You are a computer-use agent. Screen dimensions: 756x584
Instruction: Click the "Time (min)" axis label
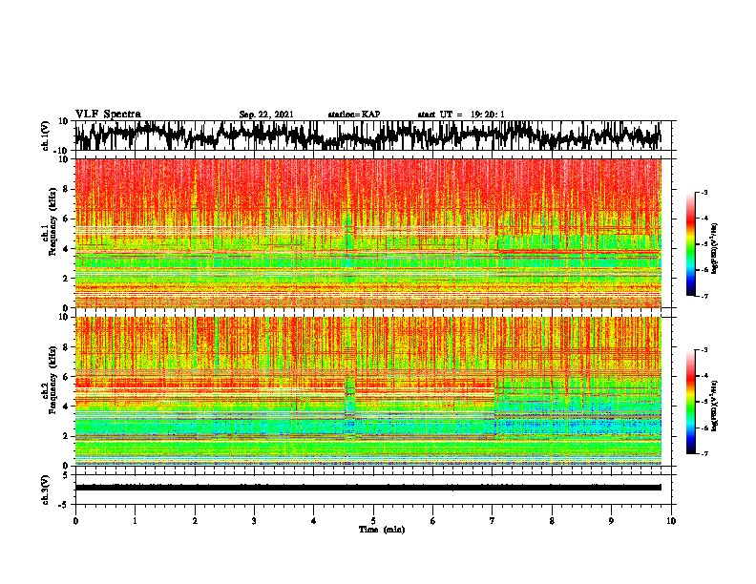click(382, 530)
